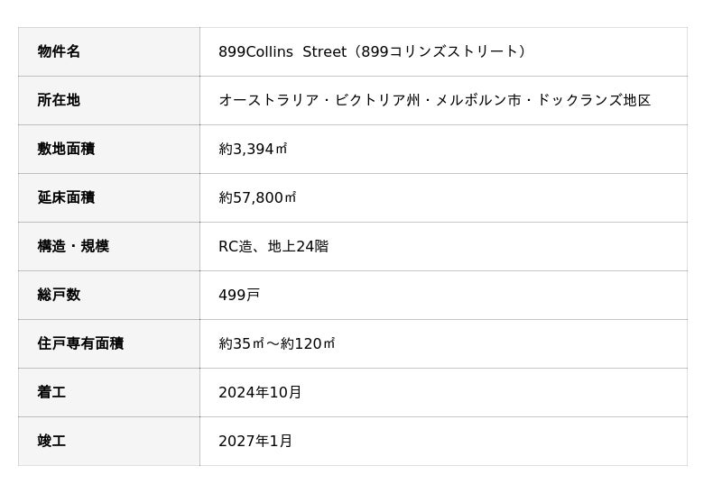This screenshot has height=493, width=722.
Task: Click the 所在地 row label
Action: pos(59,100)
